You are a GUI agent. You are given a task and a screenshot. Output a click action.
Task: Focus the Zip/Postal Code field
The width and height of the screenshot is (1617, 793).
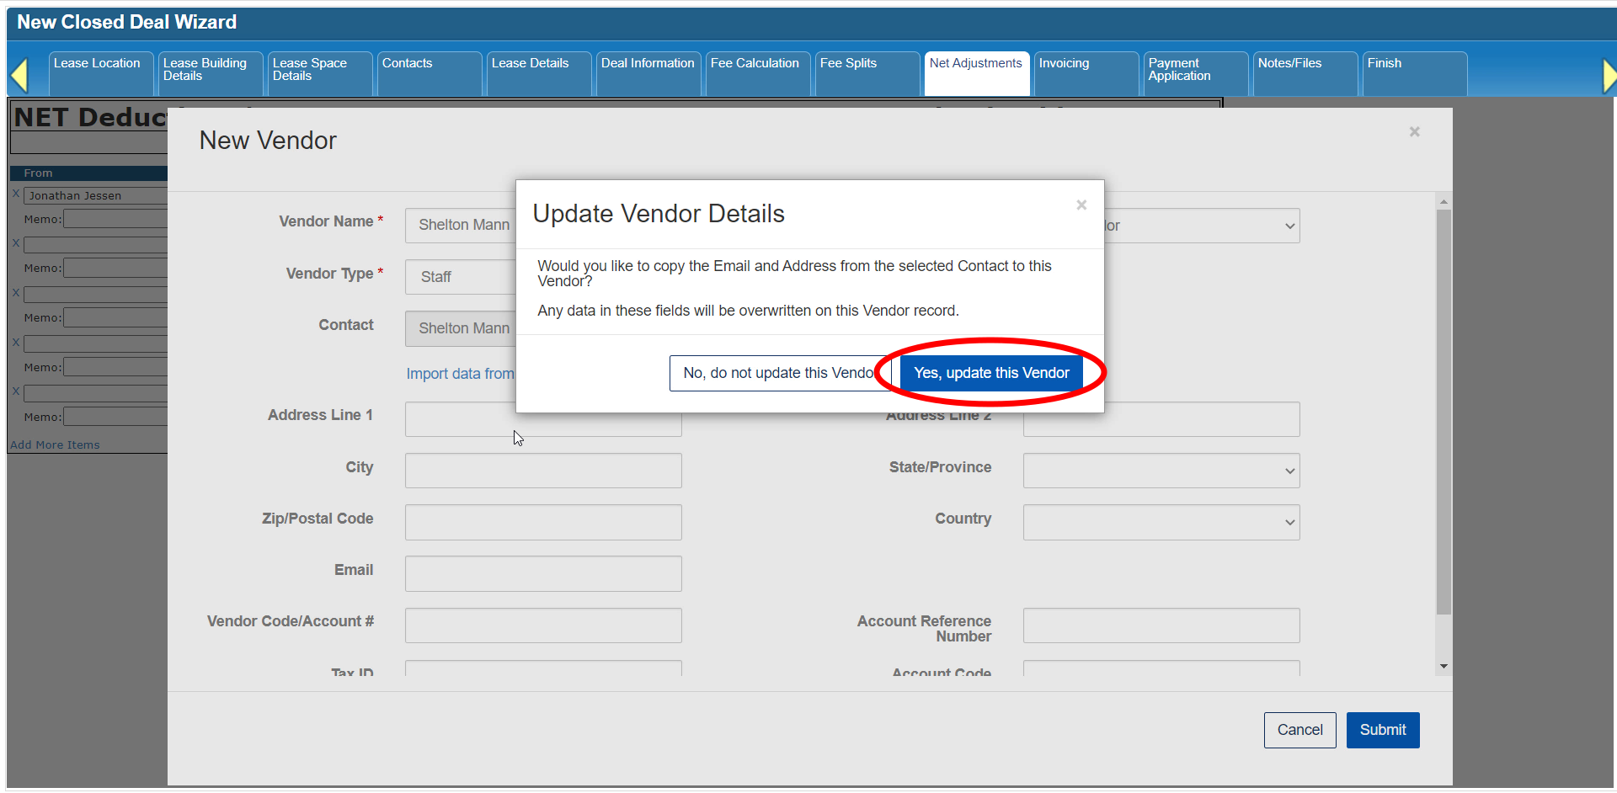[x=543, y=522]
